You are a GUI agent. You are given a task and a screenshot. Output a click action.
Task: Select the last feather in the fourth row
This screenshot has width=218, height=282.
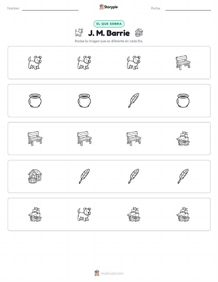coord(183,177)
